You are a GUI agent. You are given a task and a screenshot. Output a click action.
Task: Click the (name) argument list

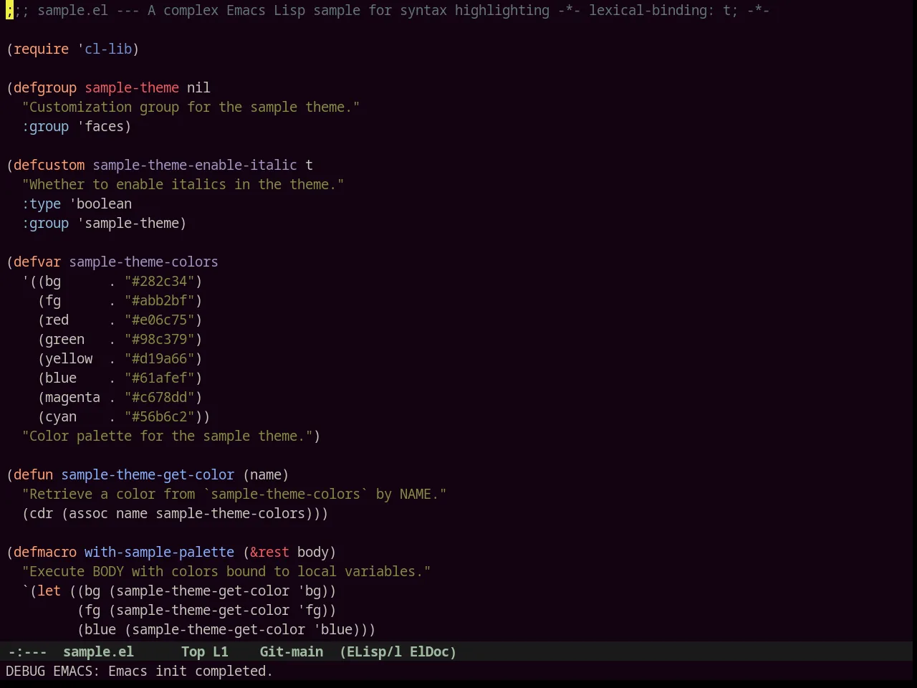coord(266,474)
